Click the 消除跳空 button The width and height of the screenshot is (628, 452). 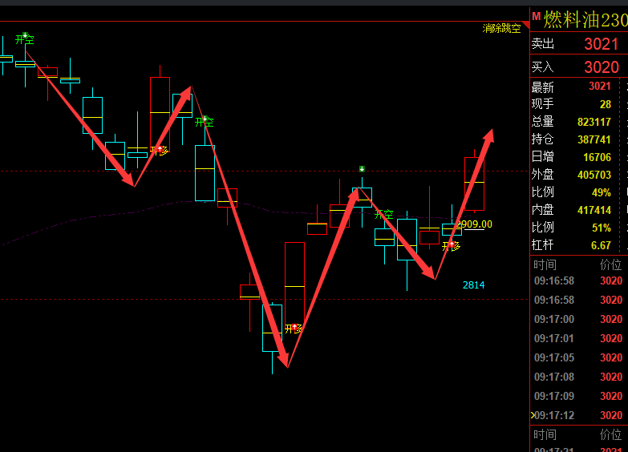click(x=501, y=28)
